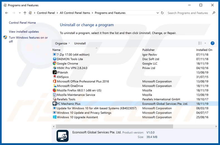Image resolution: width=220 pixels, height=145 pixels.
Task: Select IPVanish name text
Action: click(x=62, y=72)
